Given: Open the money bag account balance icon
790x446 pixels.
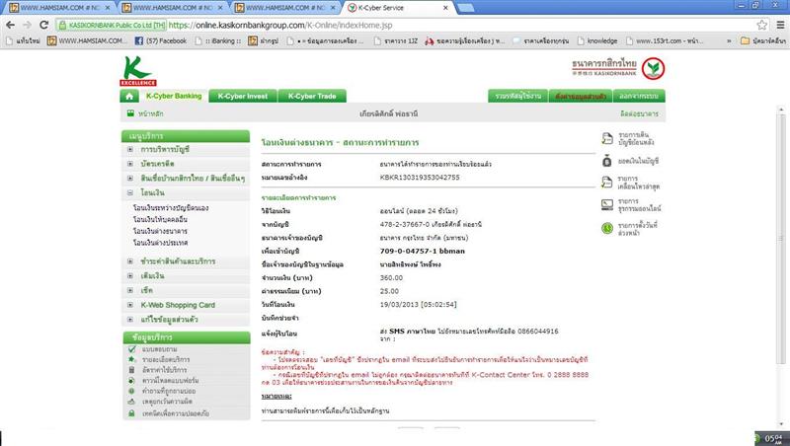Looking at the screenshot, I should (607, 161).
